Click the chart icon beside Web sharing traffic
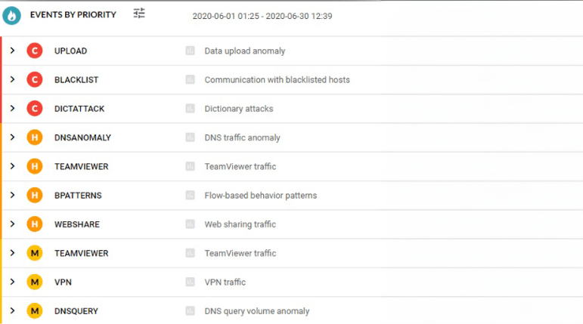Screen dimensions: 583x324 [x=191, y=224]
